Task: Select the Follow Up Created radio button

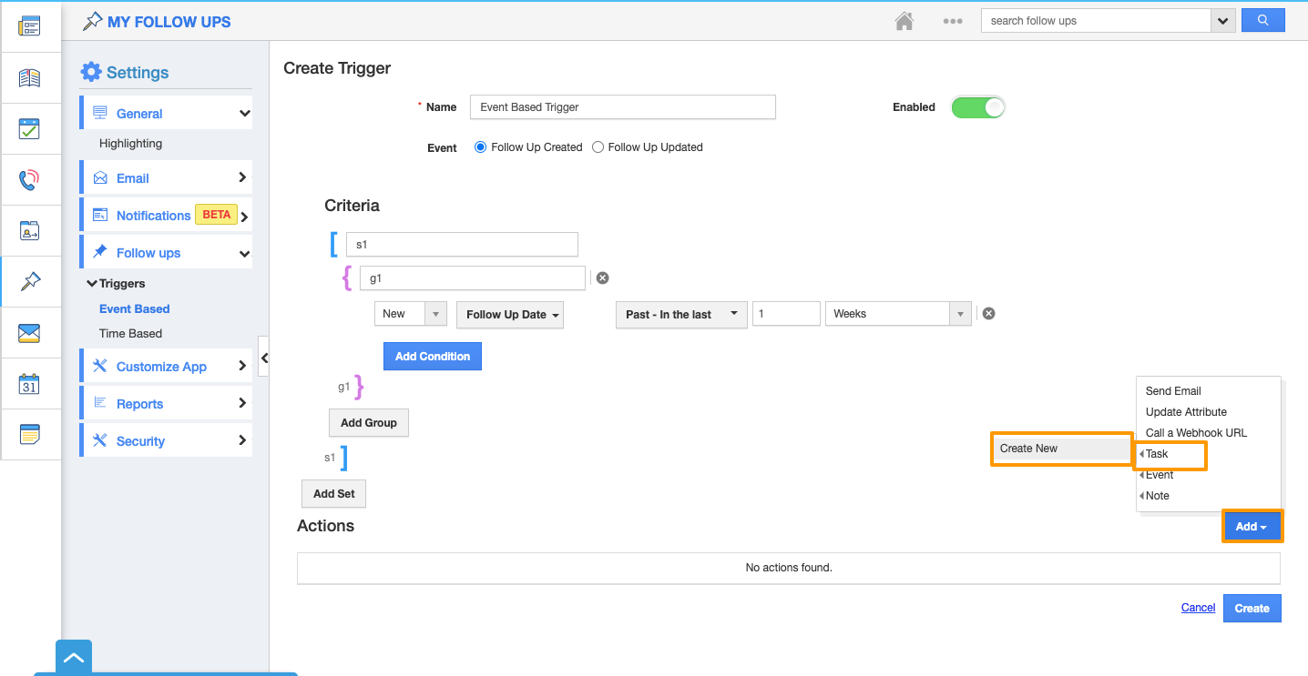Action: tap(481, 147)
